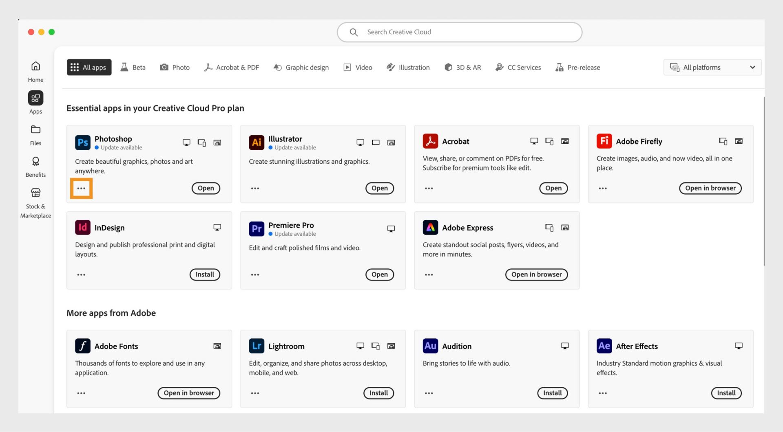The height and width of the screenshot is (432, 783).
Task: Open InDesign's three-dot more options menu
Action: pyautogui.click(x=81, y=275)
